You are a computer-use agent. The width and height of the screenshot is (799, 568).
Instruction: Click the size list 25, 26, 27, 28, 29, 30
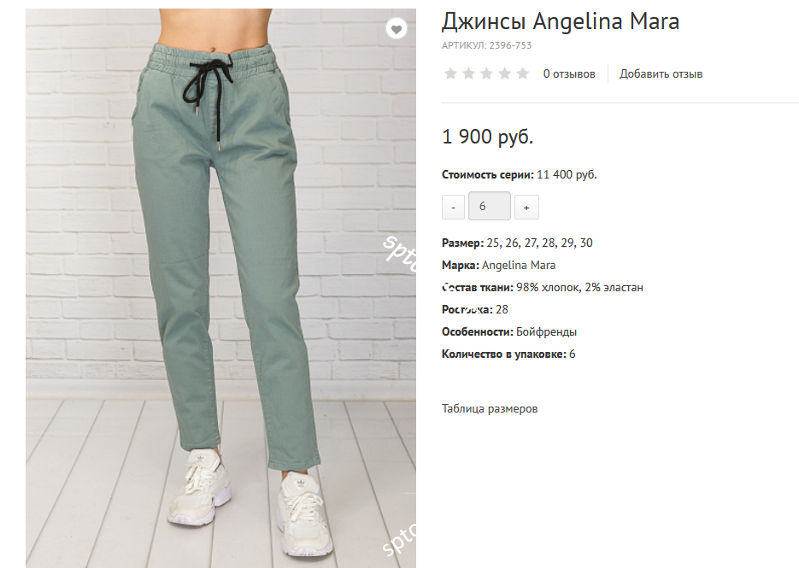(x=539, y=243)
